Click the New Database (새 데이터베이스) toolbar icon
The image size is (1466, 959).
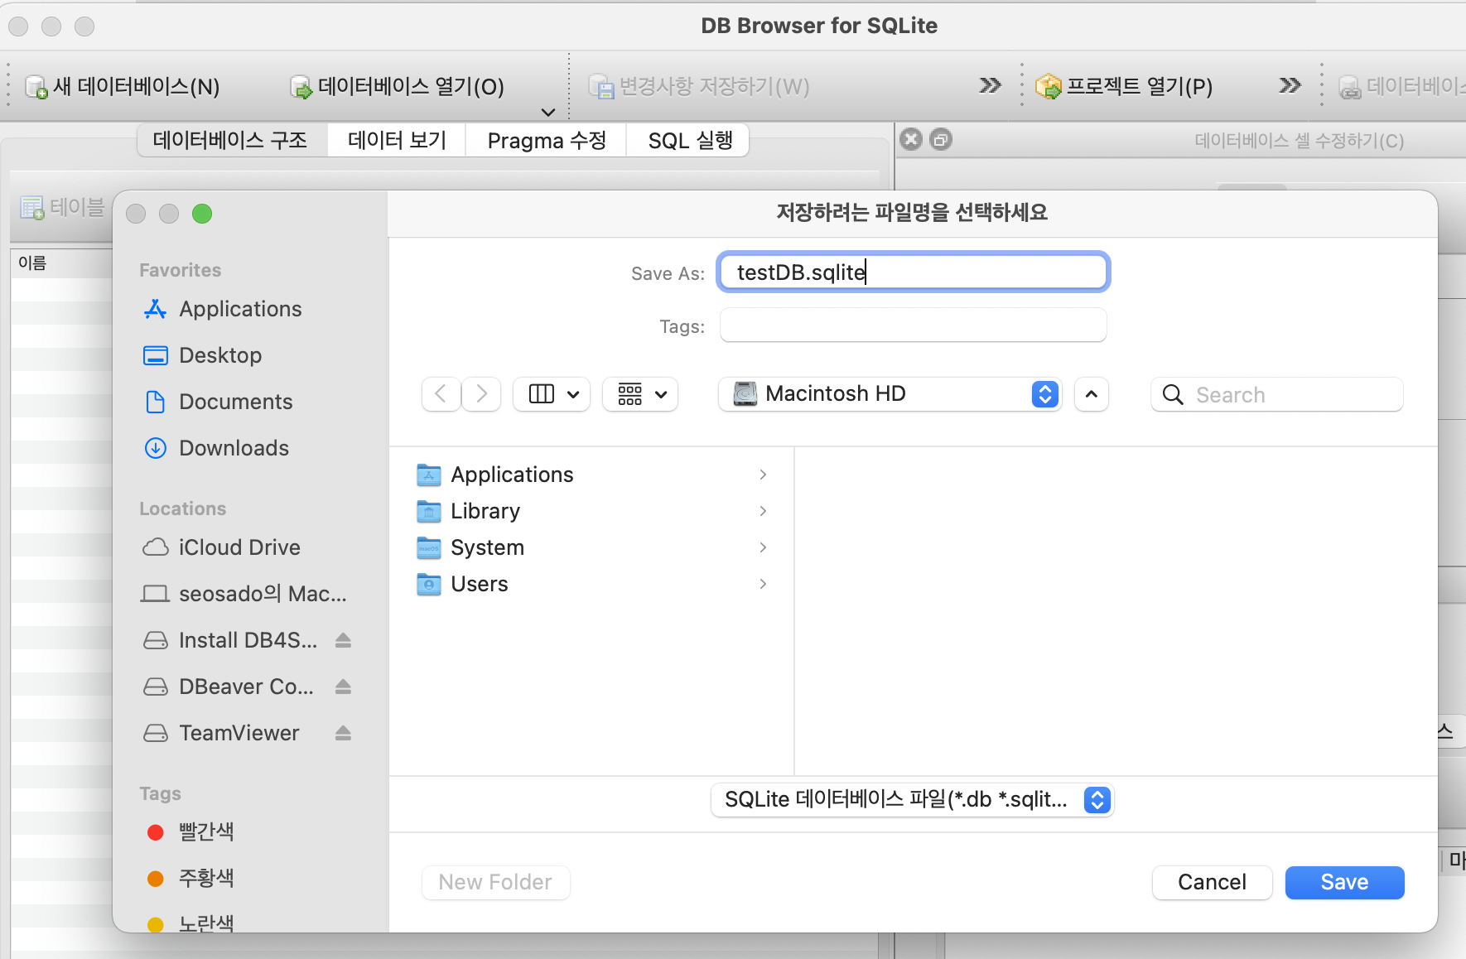pos(36,86)
